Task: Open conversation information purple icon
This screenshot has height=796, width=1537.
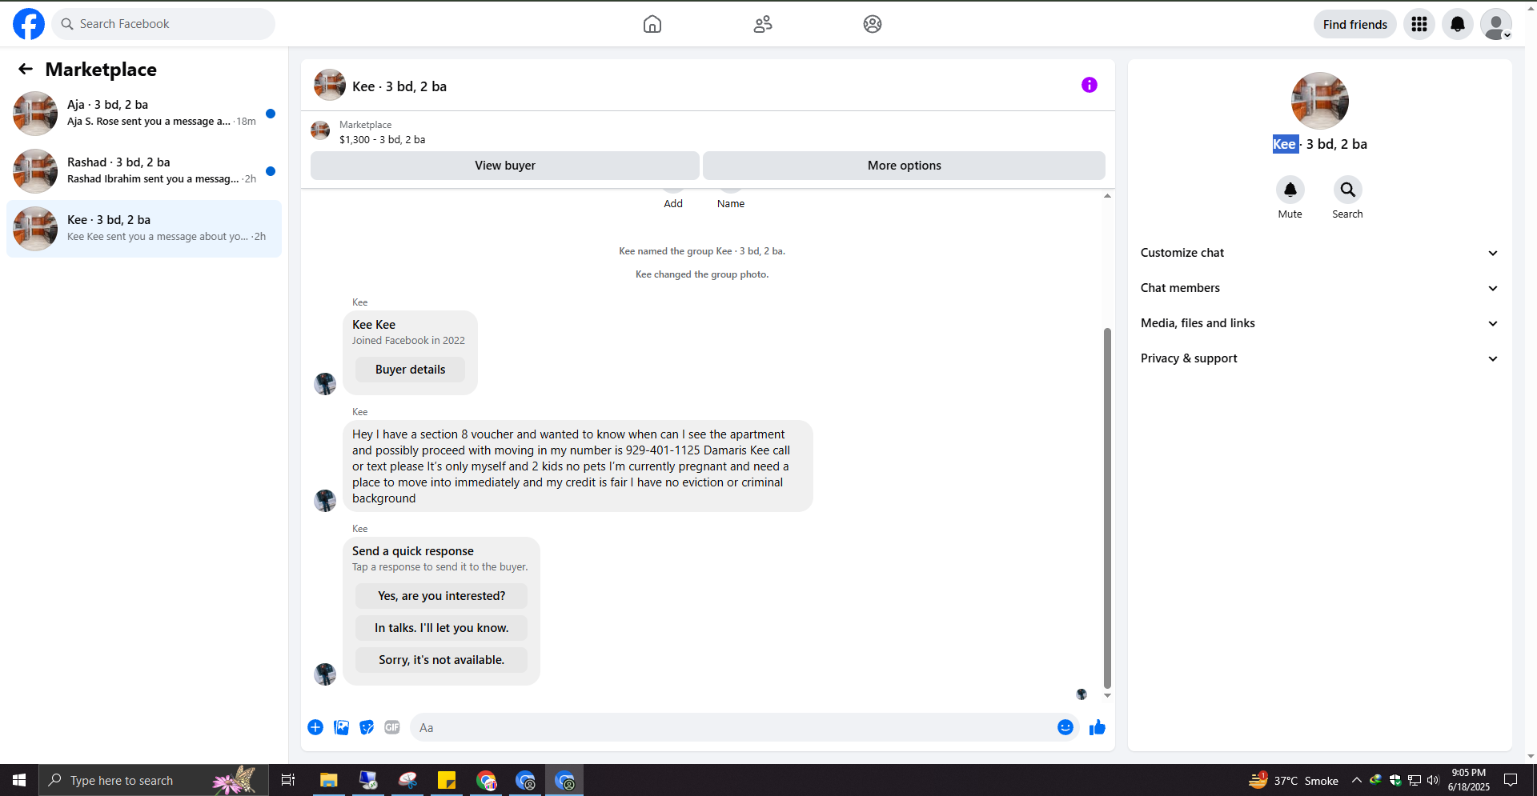Action: point(1090,85)
